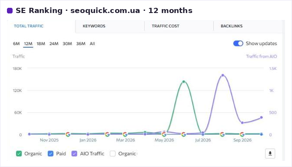Select the 6M time range
The width and height of the screenshot is (292, 167).
pyautogui.click(x=16, y=44)
